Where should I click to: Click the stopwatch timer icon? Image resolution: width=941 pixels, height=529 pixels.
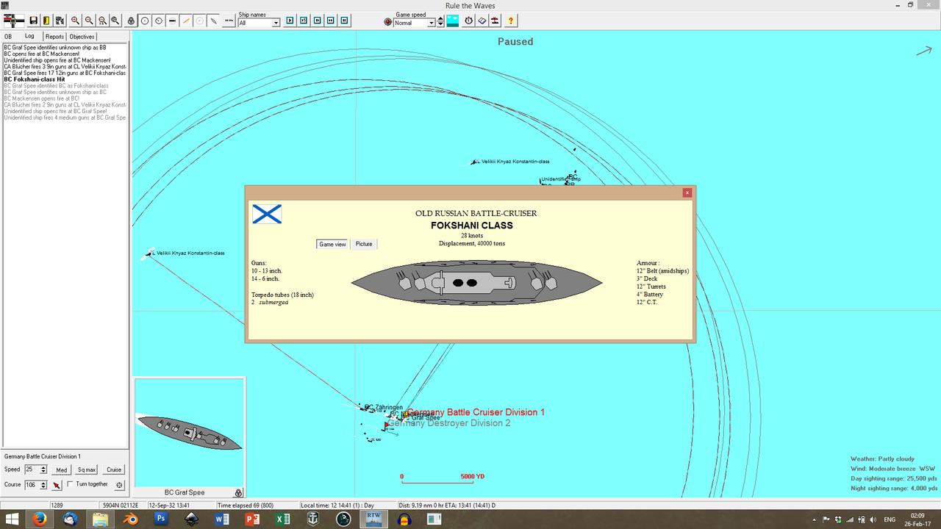pyautogui.click(x=468, y=21)
